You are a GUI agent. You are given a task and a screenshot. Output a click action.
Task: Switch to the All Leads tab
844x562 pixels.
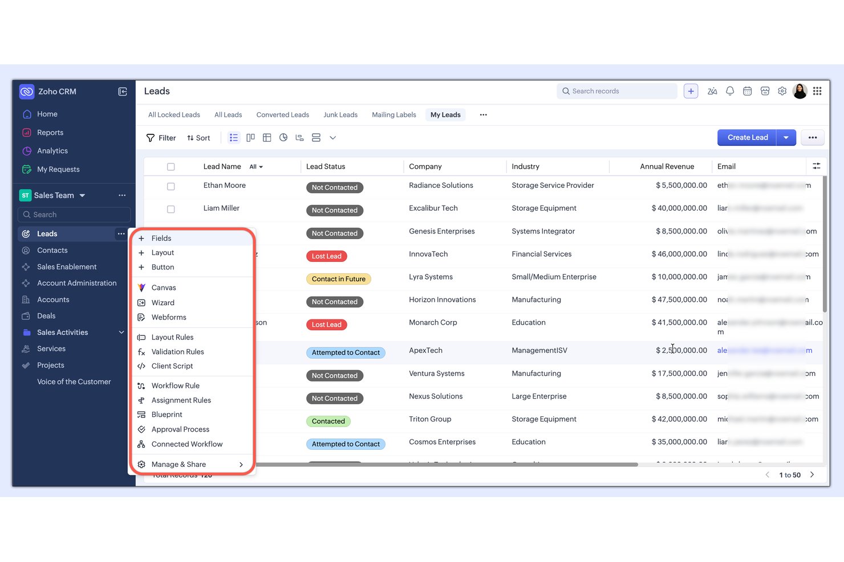[228, 115]
